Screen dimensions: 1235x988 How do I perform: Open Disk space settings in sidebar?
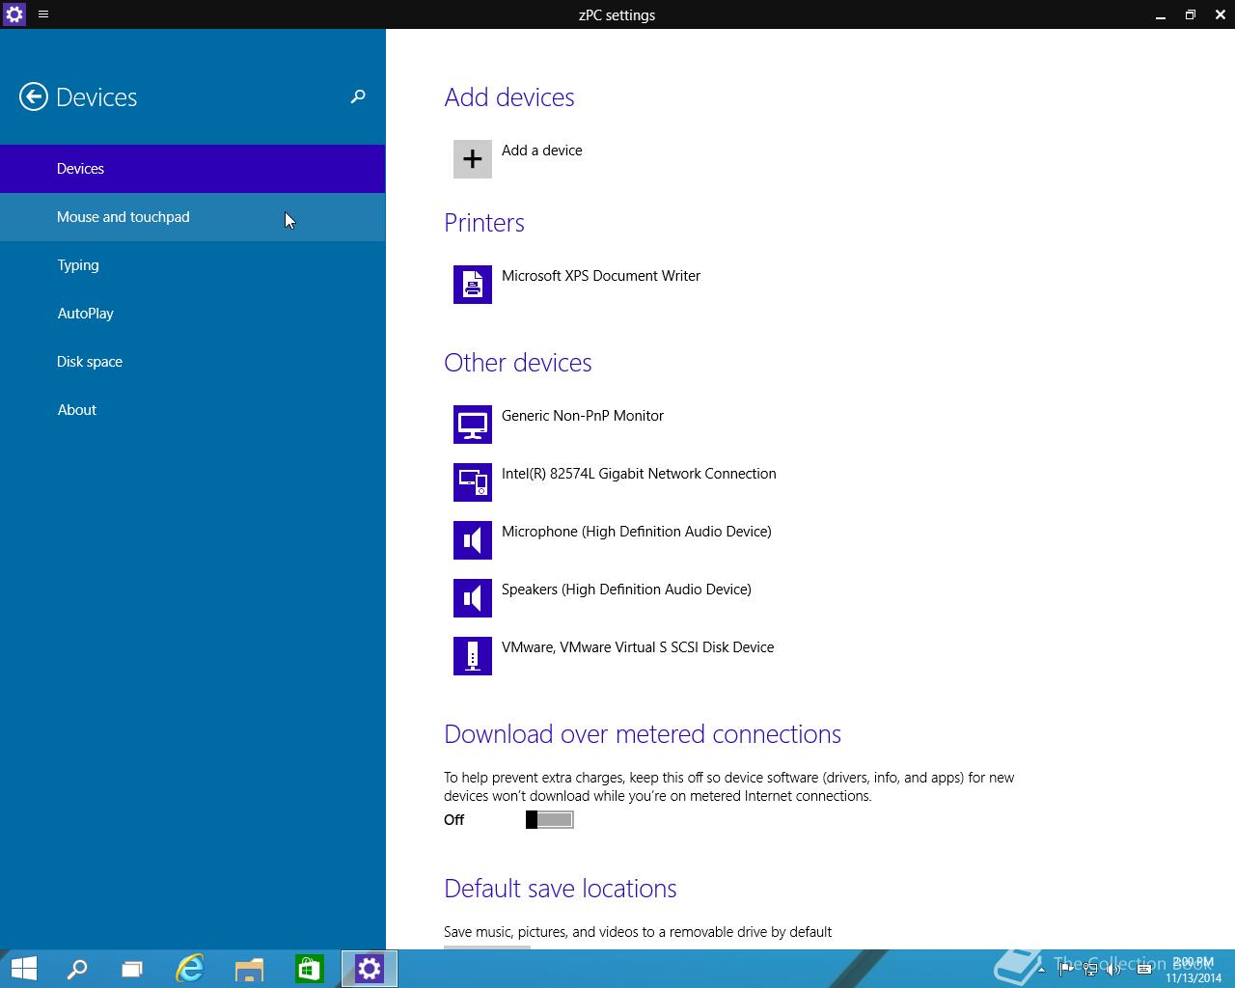click(193, 362)
